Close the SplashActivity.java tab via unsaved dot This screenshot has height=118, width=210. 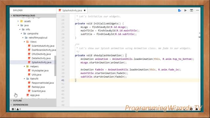click(x=85, y=10)
